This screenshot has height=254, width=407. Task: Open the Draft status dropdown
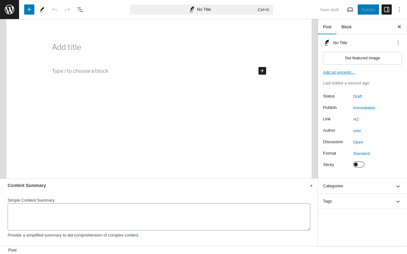pyautogui.click(x=357, y=96)
